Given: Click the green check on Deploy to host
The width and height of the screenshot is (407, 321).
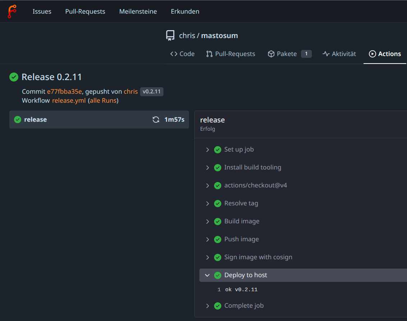Looking at the screenshot, I should click(x=218, y=275).
